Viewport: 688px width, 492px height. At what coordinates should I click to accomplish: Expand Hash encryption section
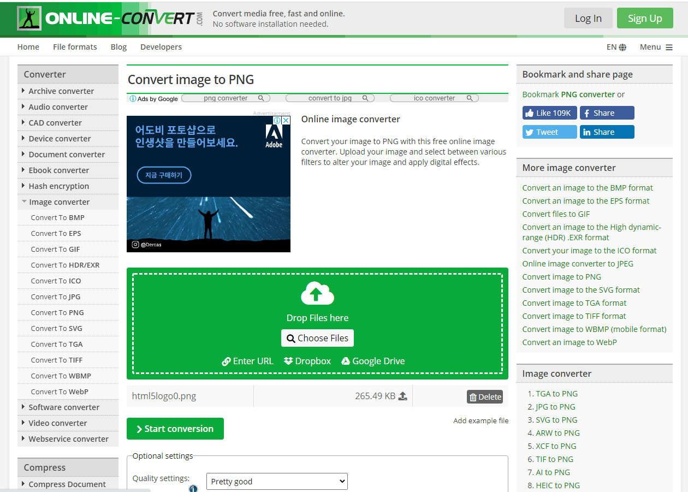click(x=68, y=186)
